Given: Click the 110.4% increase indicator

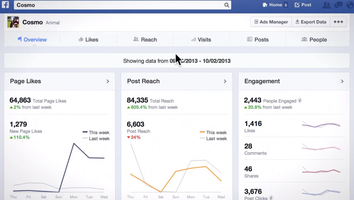Looking at the screenshot, I should (20, 137).
